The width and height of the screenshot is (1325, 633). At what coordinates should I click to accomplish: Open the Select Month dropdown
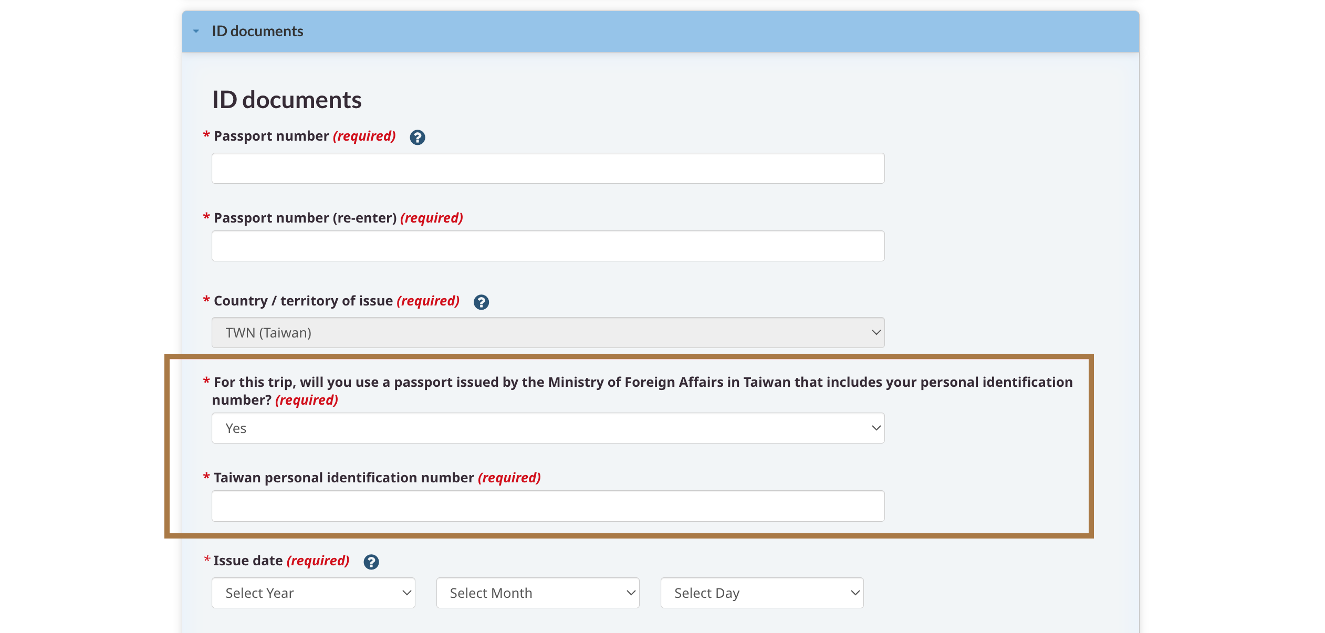coord(538,593)
